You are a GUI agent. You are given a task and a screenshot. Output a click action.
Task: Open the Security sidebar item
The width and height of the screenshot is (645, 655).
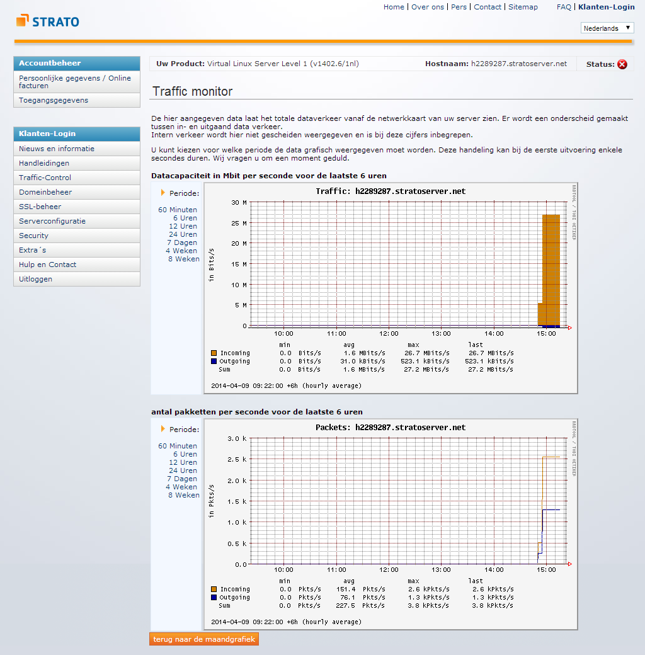[x=34, y=236]
